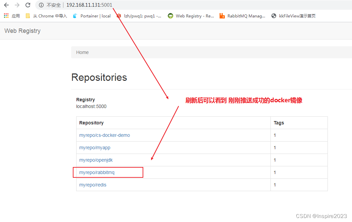
Task: Click the Repositories page heading
Action: point(99,77)
